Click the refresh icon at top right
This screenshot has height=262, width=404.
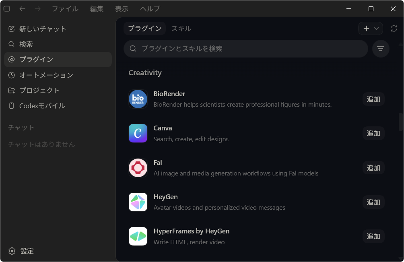pyautogui.click(x=394, y=28)
